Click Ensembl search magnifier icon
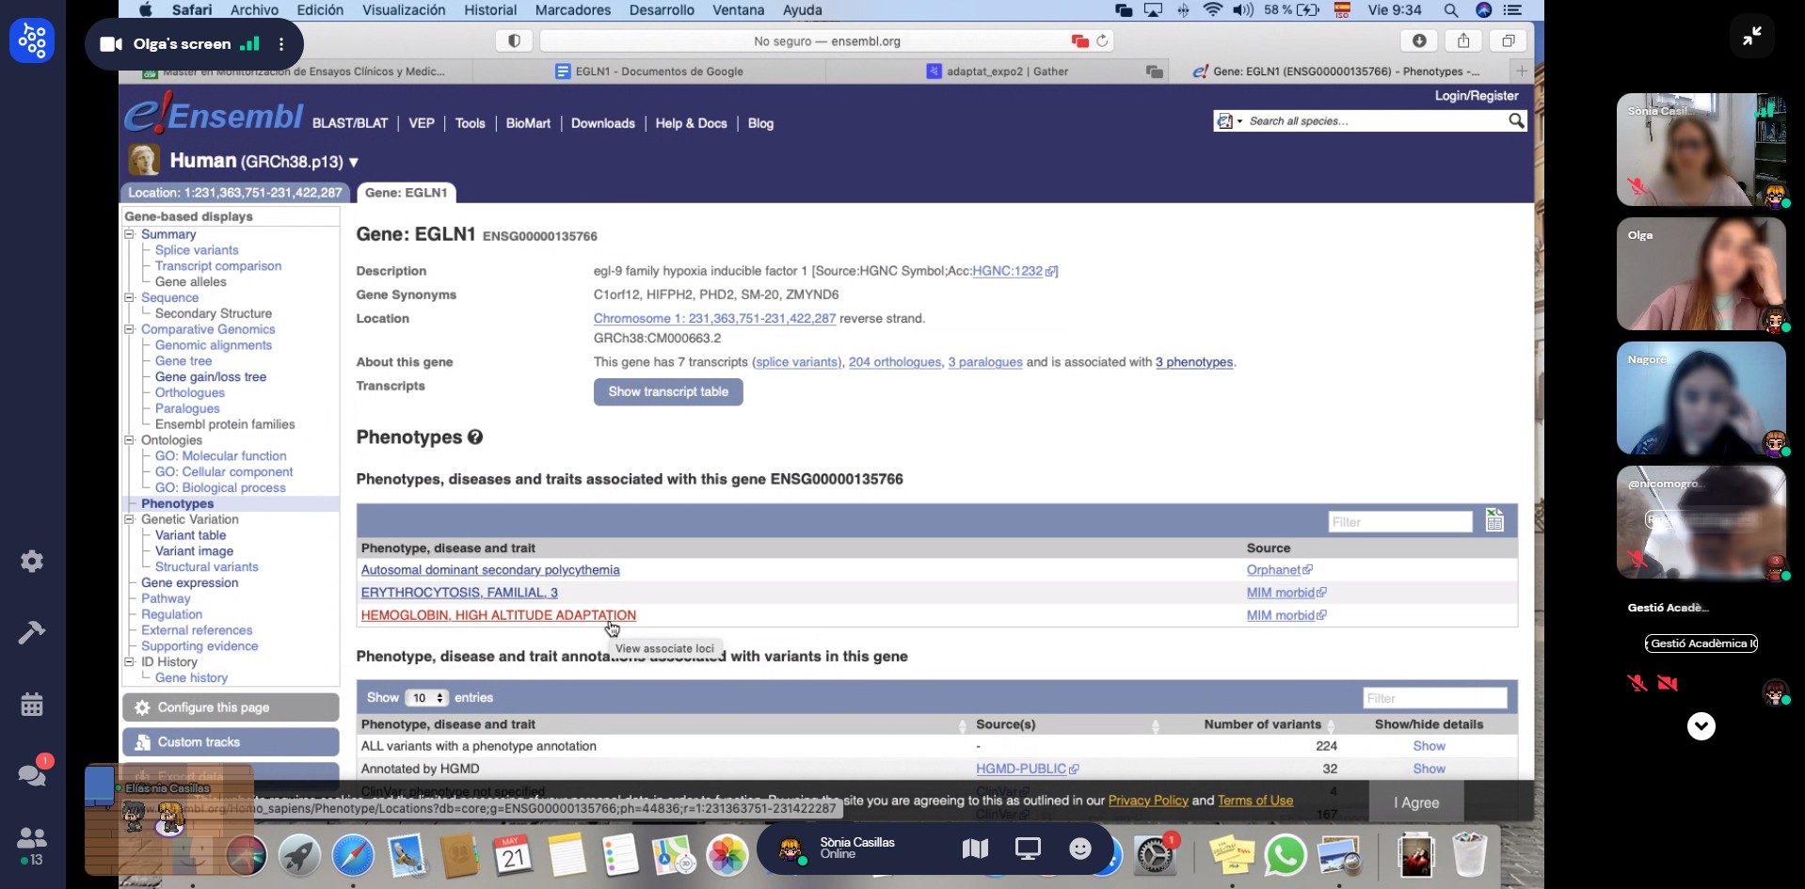Image resolution: width=1805 pixels, height=889 pixels. 1515,120
